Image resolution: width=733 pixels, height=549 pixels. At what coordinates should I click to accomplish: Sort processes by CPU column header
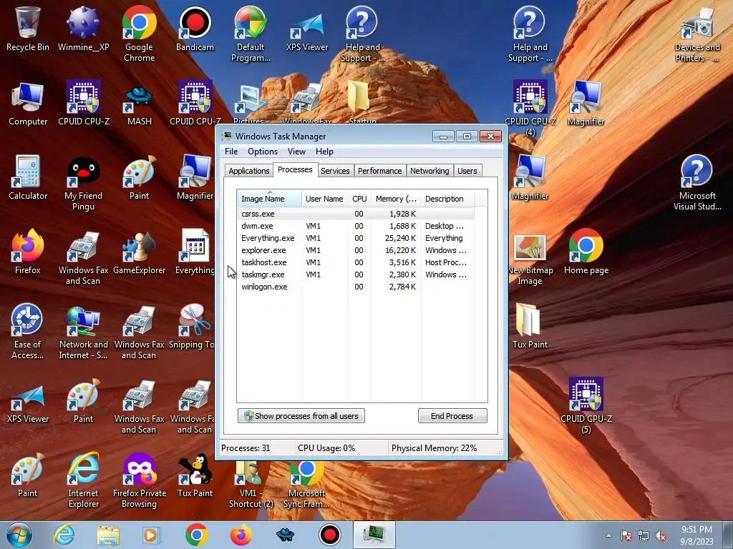(x=359, y=199)
